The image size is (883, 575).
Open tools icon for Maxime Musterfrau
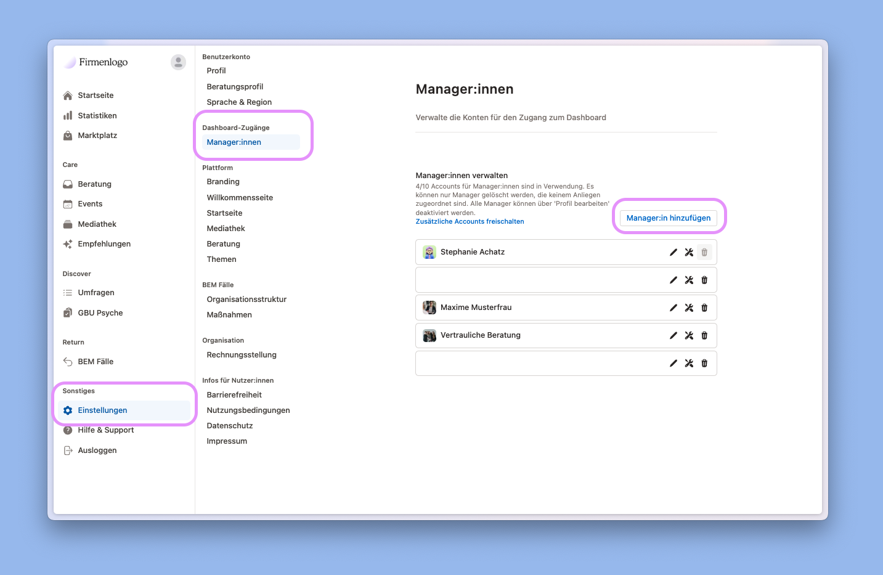[689, 307]
